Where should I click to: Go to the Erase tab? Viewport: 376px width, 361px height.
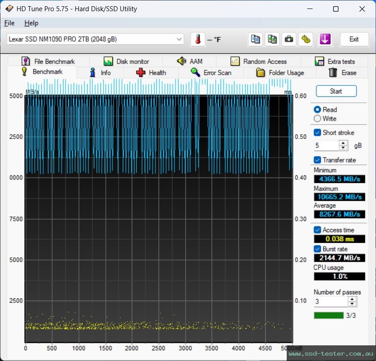coord(343,73)
